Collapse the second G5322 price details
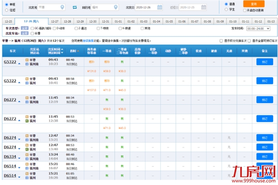278x185 pixels. [x=19, y=83]
